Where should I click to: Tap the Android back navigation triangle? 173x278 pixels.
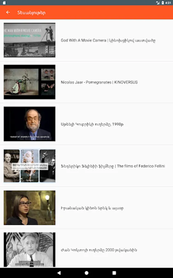[59, 273]
